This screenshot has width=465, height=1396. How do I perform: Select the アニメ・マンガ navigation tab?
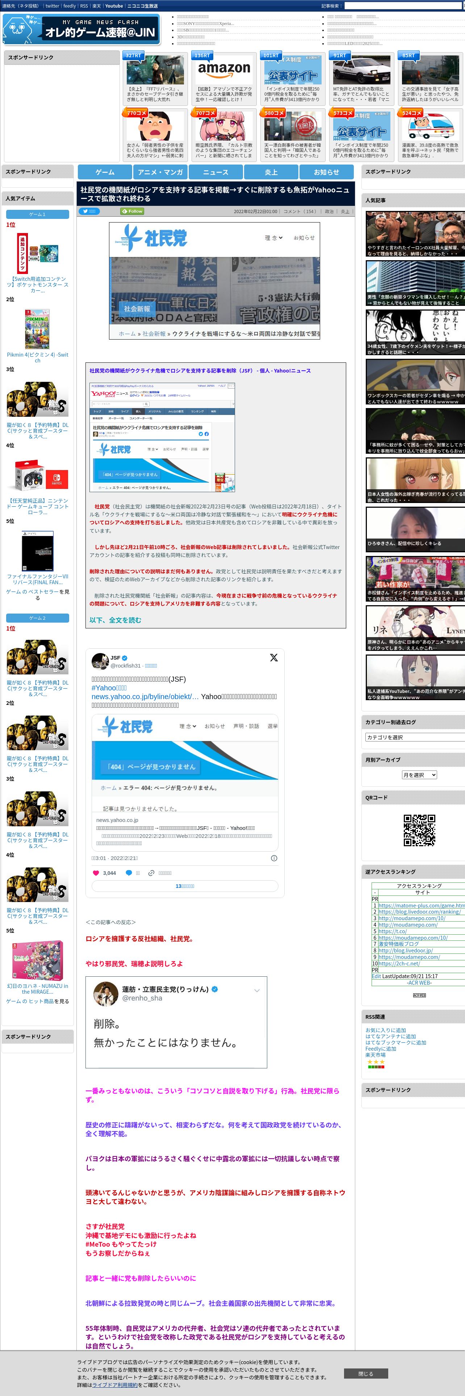160,172
